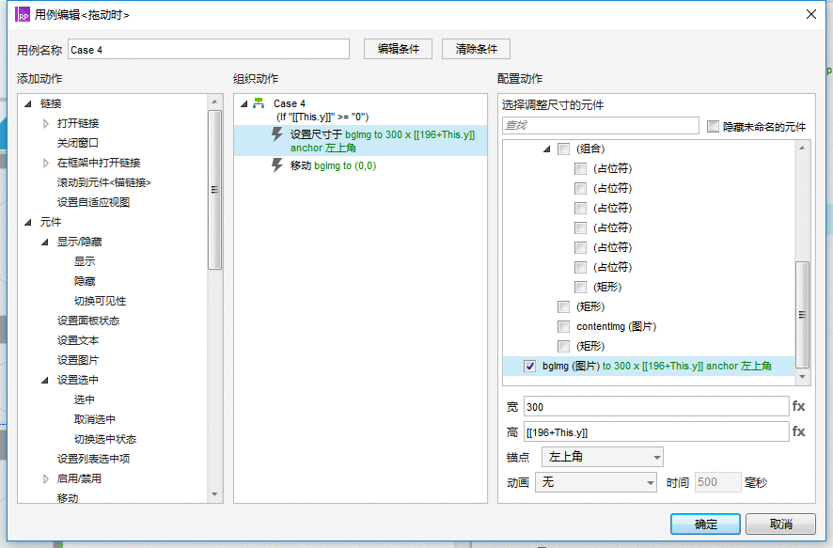Select the 滚动到元件<锚链接> action
833x548 pixels.
coord(104,182)
